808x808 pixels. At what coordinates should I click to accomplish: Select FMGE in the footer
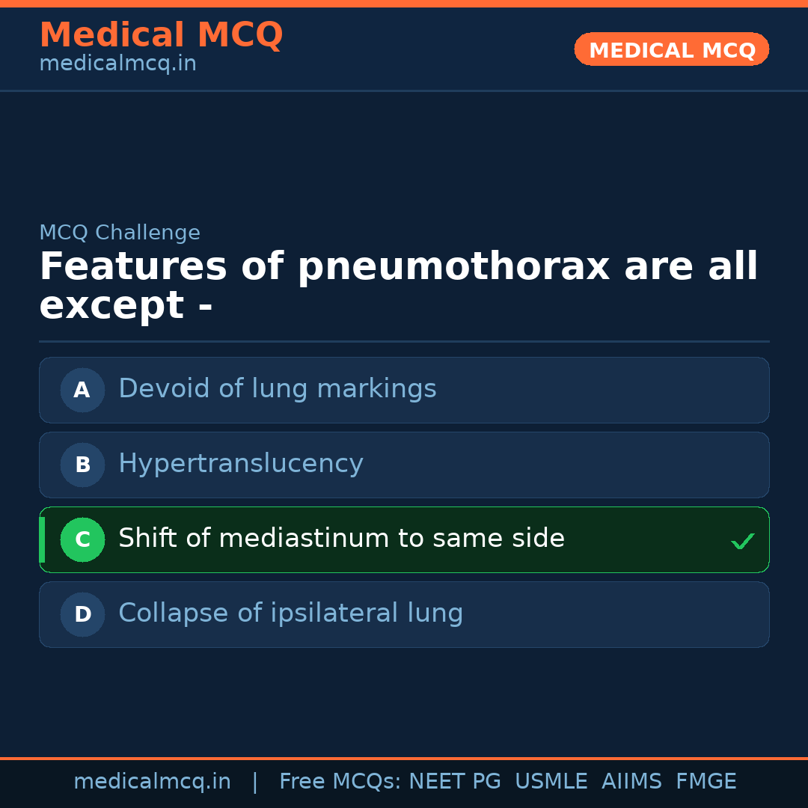click(706, 782)
